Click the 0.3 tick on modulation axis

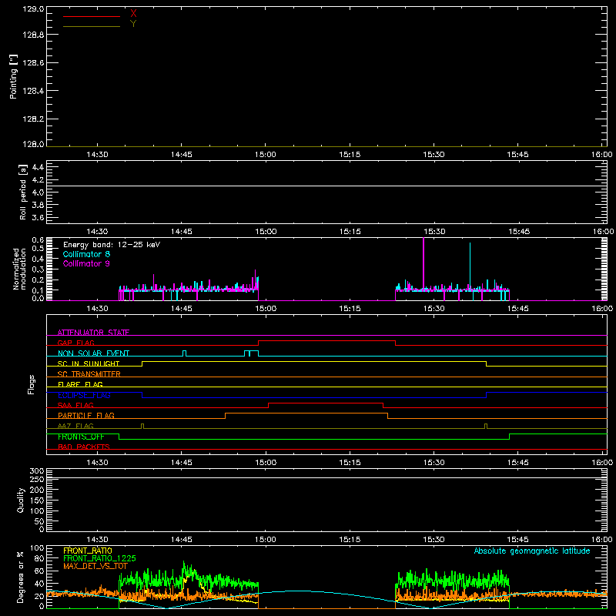[x=38, y=269]
